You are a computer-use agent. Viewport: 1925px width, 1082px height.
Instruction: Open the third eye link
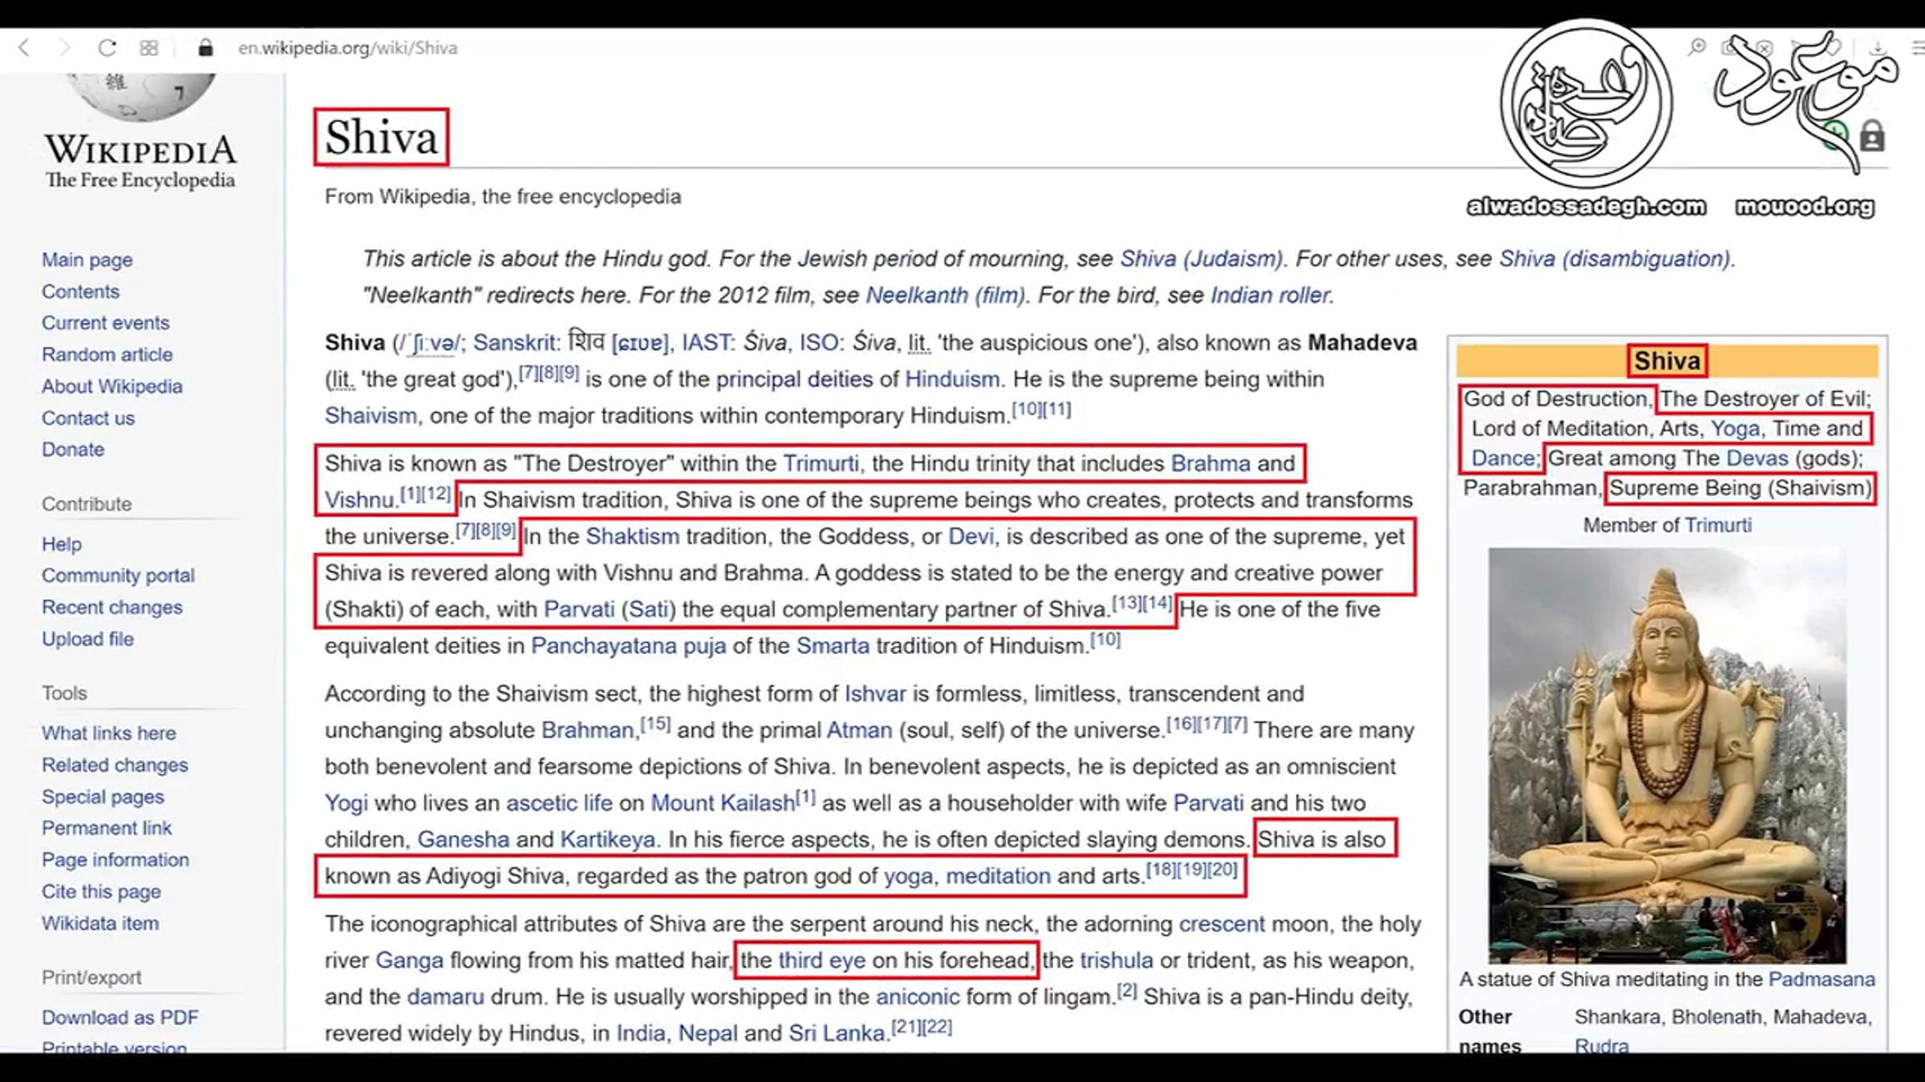pos(822,960)
